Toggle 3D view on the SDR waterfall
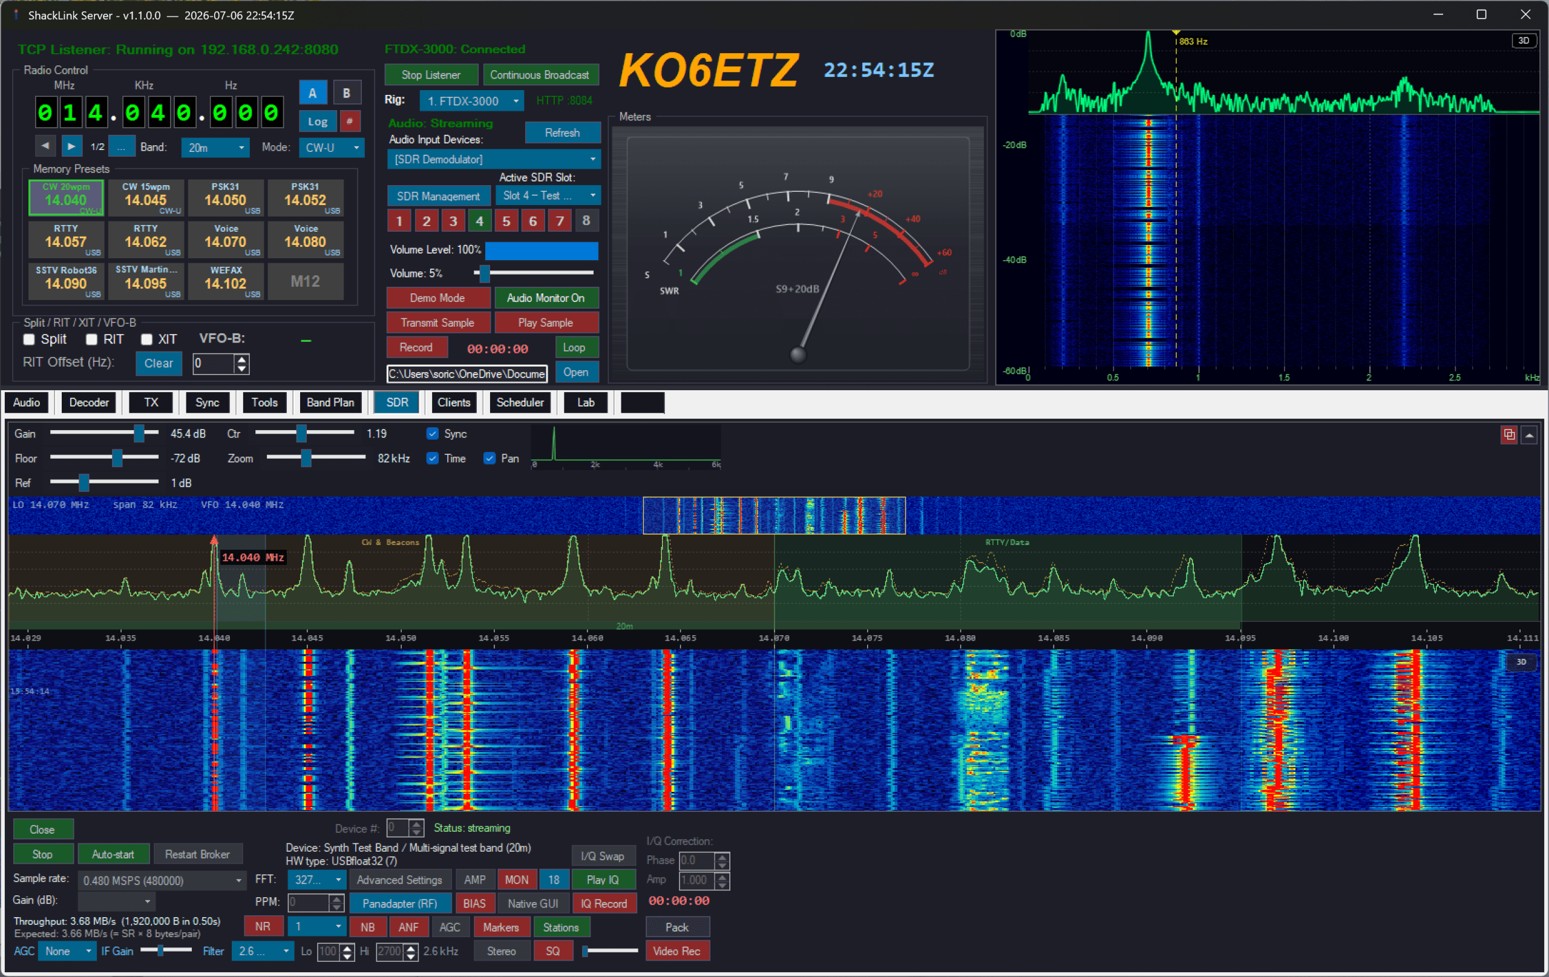Viewport: 1549px width, 977px height. coord(1521,661)
